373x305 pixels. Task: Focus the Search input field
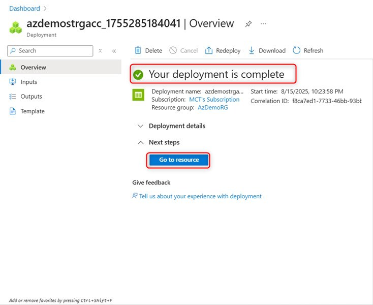50,51
